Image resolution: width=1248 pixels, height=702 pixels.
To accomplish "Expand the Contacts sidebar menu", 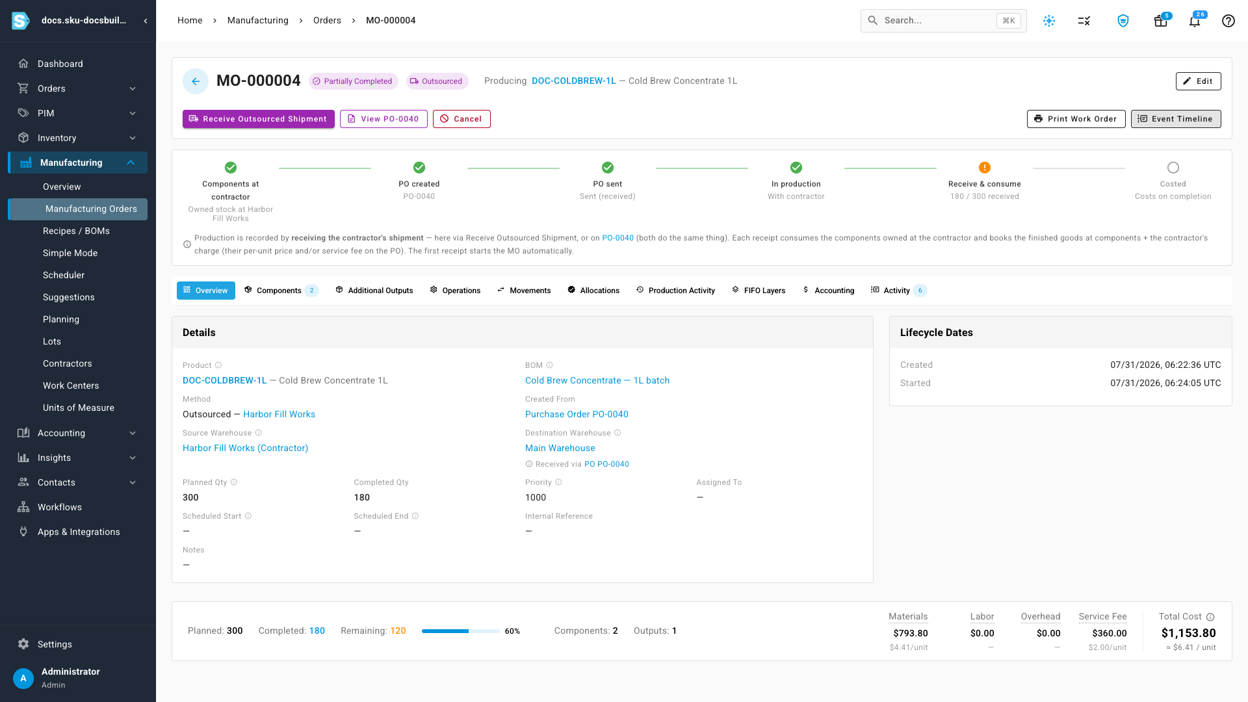I will 78,482.
